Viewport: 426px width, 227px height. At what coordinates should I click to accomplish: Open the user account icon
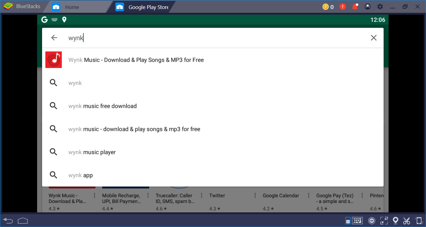[x=368, y=7]
